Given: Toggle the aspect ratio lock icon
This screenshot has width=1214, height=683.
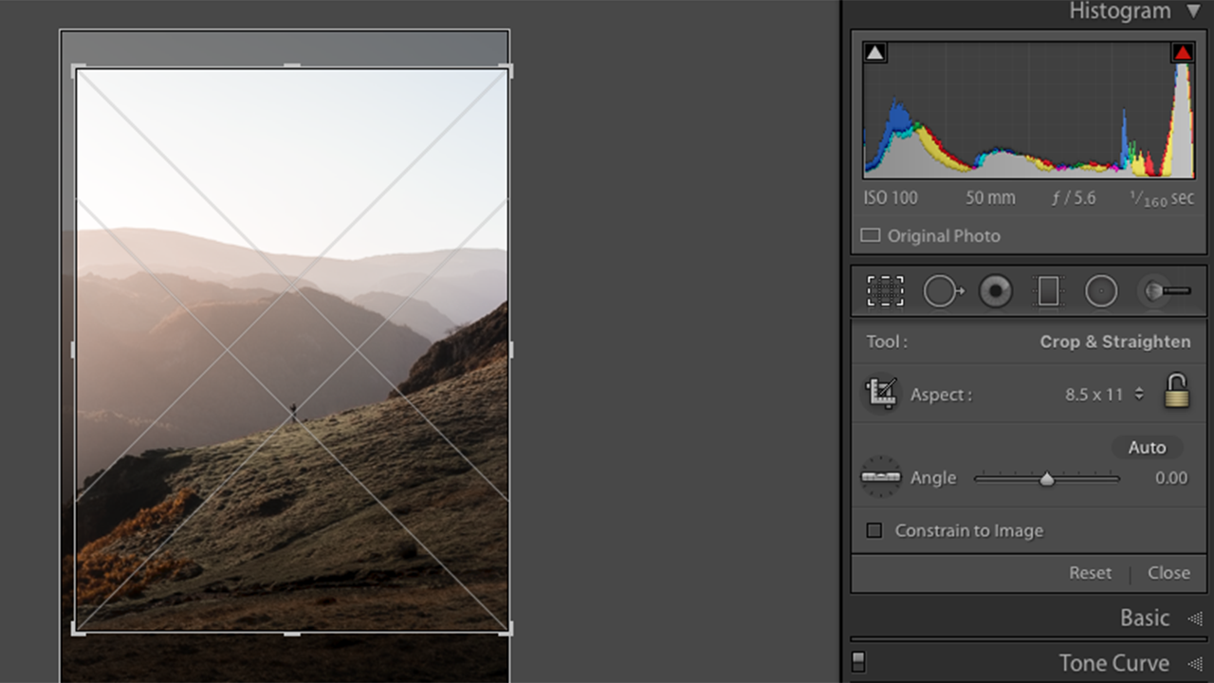Looking at the screenshot, I should point(1176,391).
